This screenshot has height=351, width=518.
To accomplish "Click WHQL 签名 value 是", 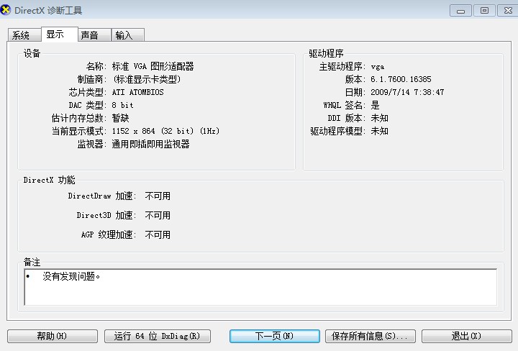I will tap(375, 105).
